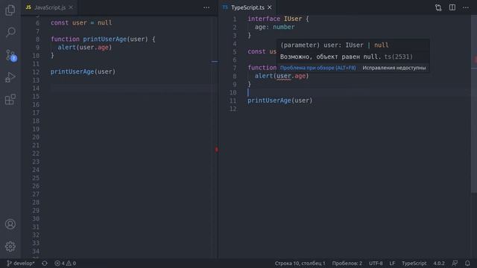This screenshot has width=477, height=268.
Task: Click printUserAge(user) call in JavaScript editor
Action: point(83,71)
